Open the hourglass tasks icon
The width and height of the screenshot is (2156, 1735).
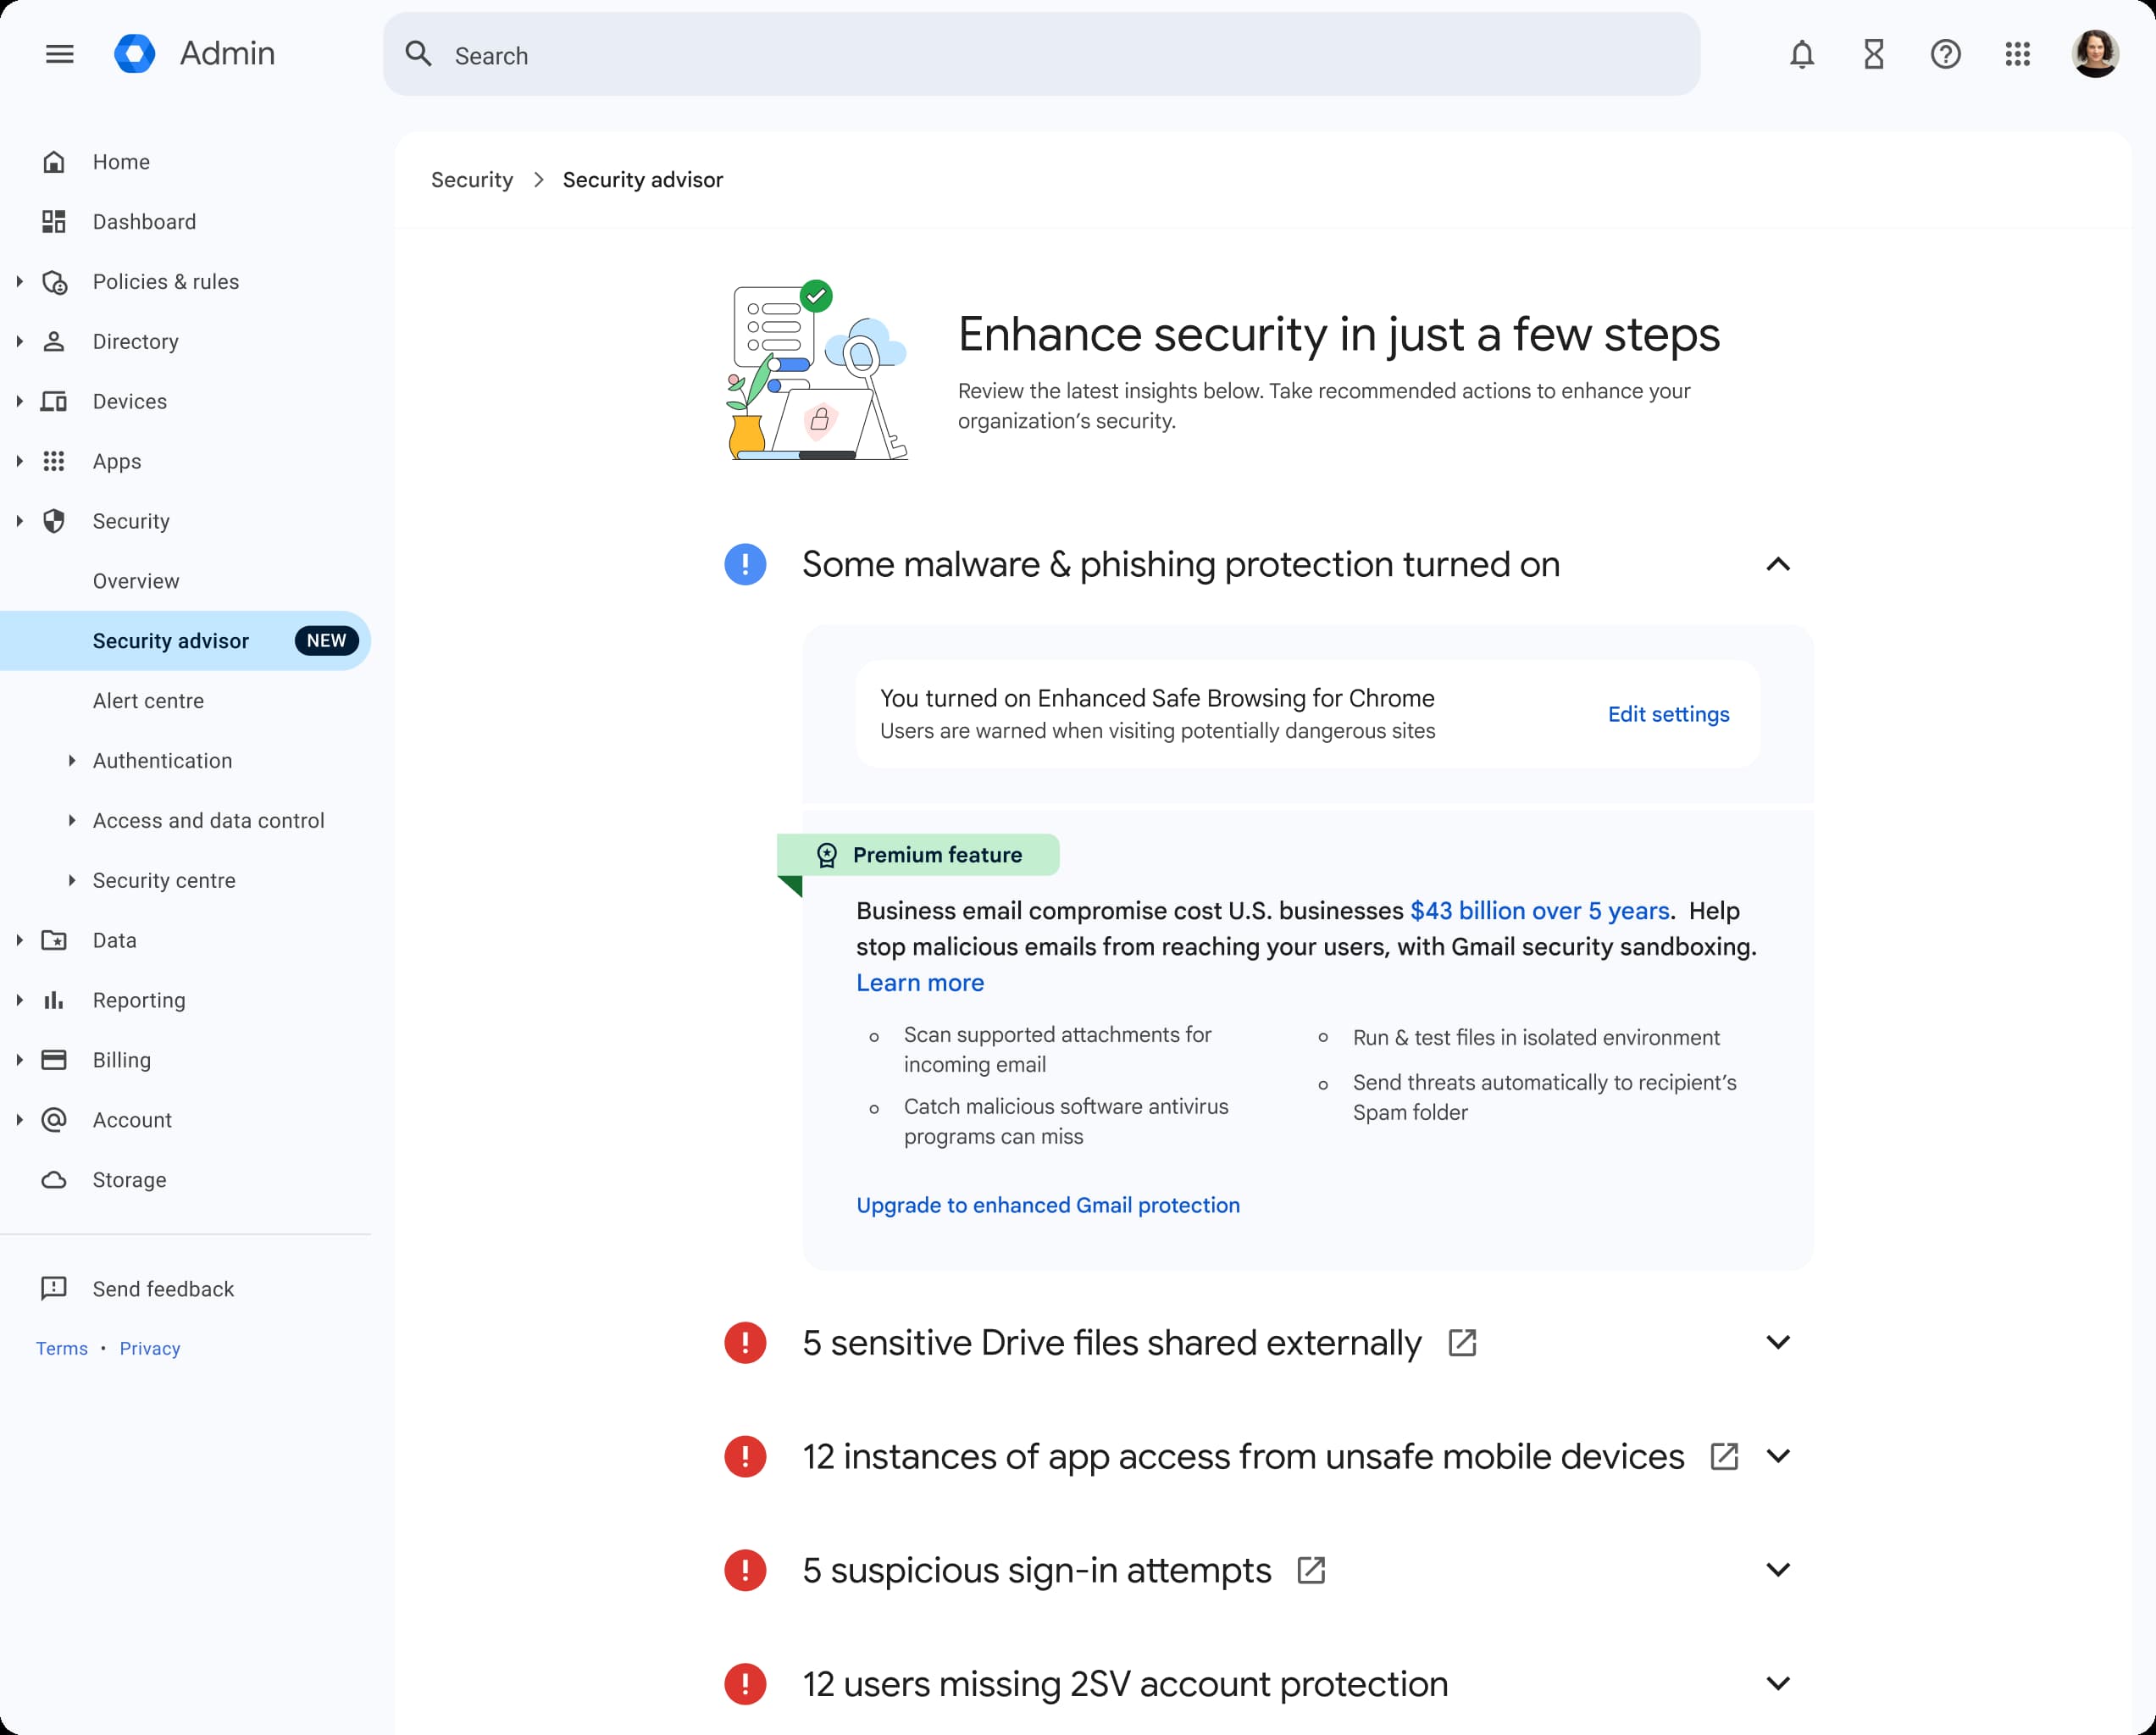coord(1873,54)
